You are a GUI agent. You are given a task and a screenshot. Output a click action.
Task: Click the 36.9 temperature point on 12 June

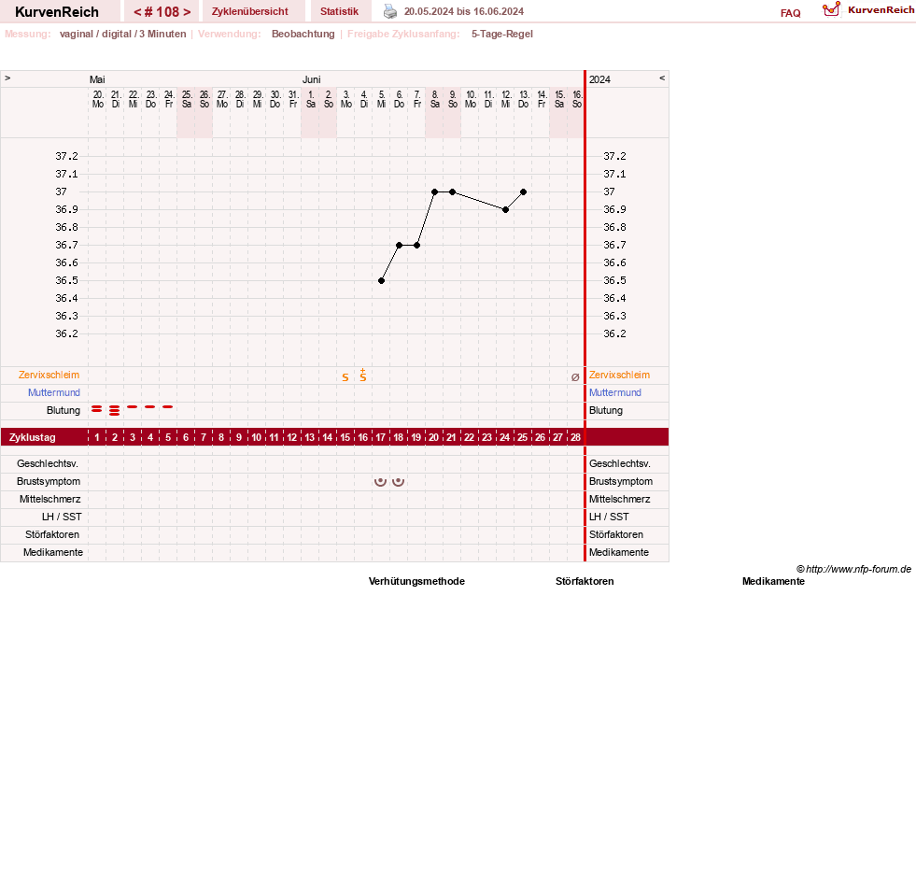click(x=505, y=210)
